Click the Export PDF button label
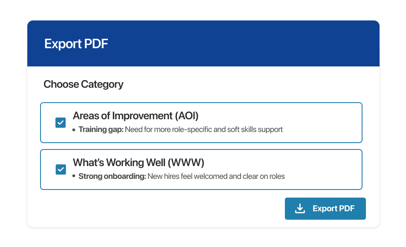 coord(333,209)
